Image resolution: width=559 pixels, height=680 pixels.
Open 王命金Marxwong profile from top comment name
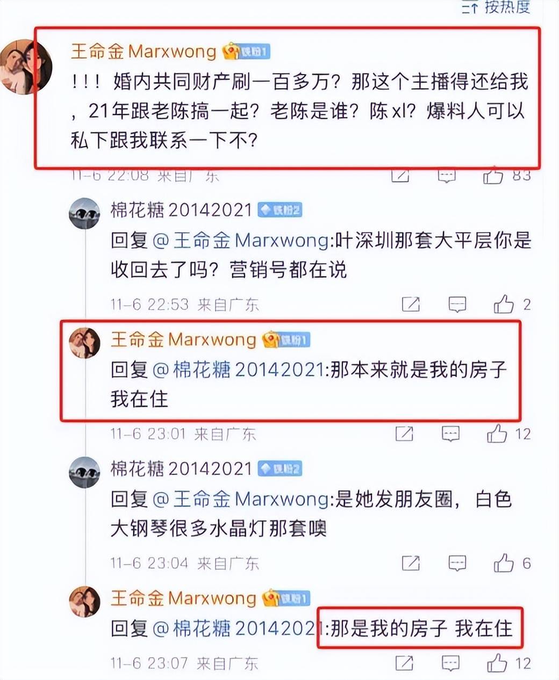[x=144, y=52]
